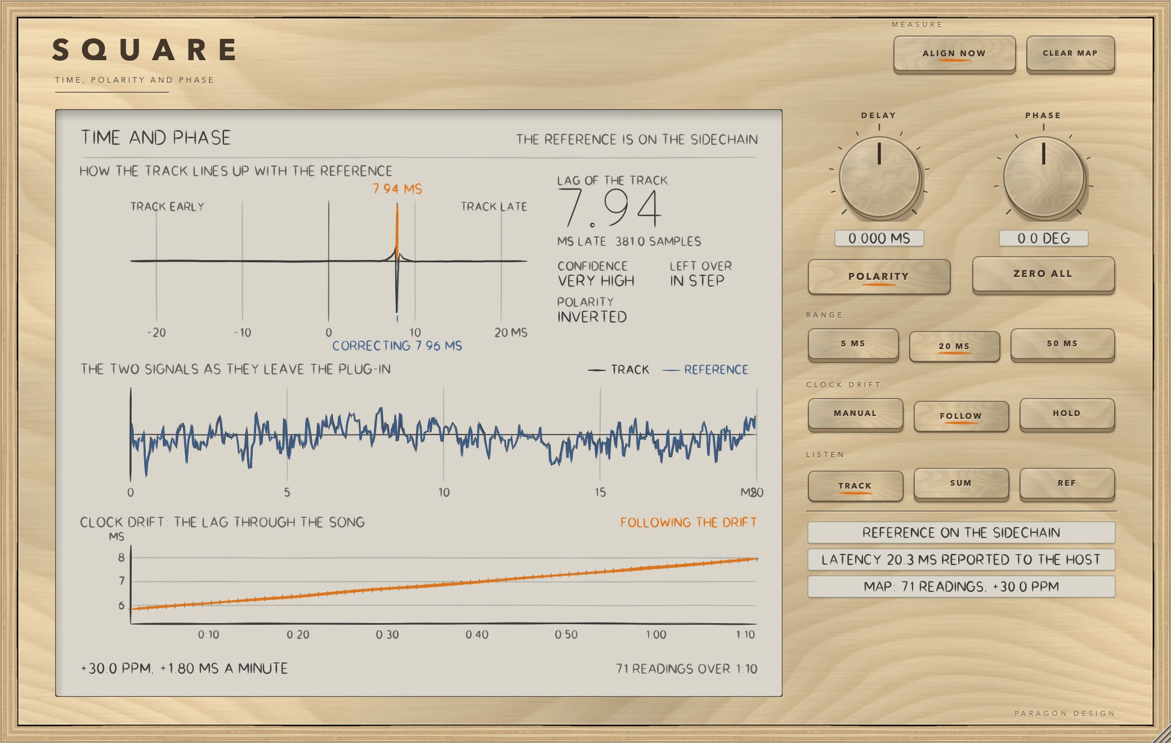
Task: Click the orange correlation peak marker
Action: [397, 231]
